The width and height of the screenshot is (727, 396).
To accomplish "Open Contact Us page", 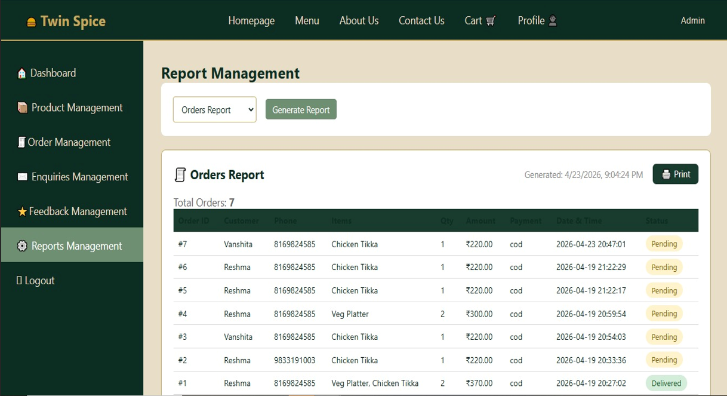I will [421, 20].
